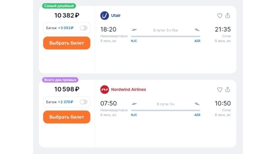Favorite the Nordwind Airlines flight (heart icon)

(x=220, y=90)
